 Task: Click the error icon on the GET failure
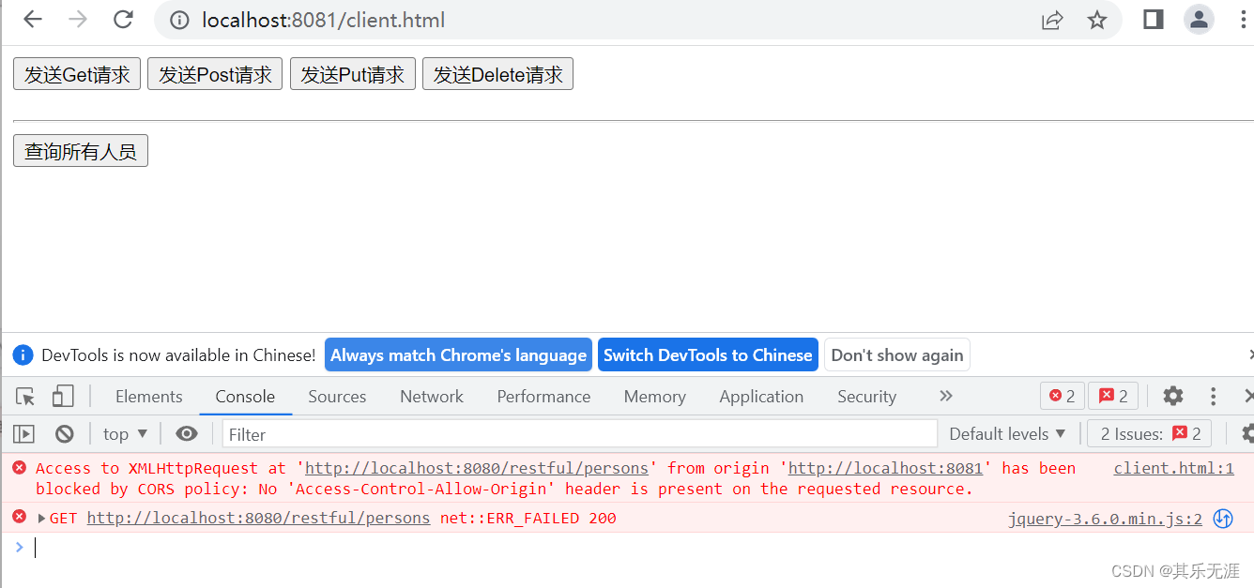click(x=20, y=517)
